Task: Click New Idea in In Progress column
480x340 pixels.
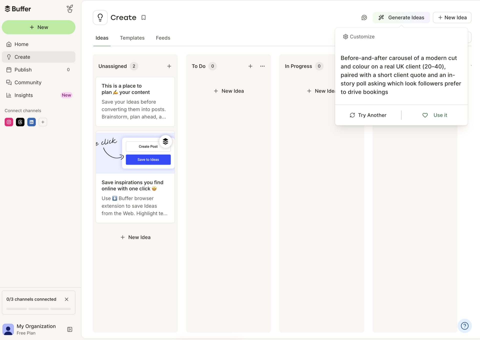Action: click(321, 91)
